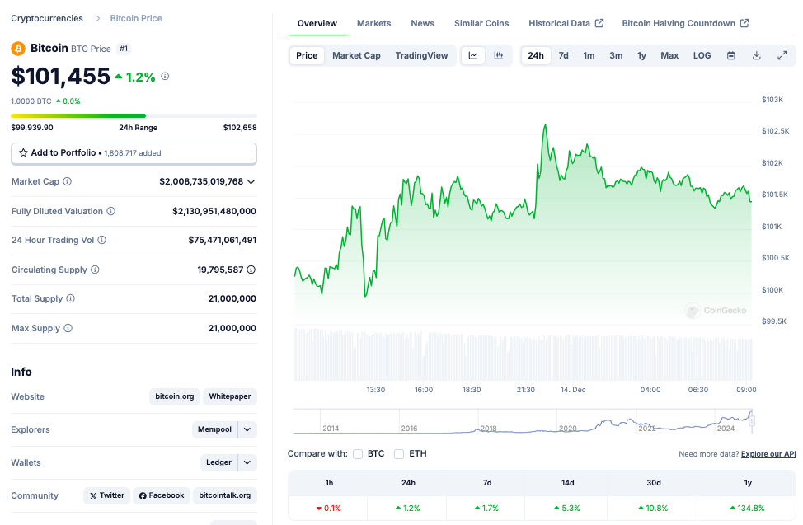Open info icon beside 19,795,587 supply value

click(x=251, y=270)
